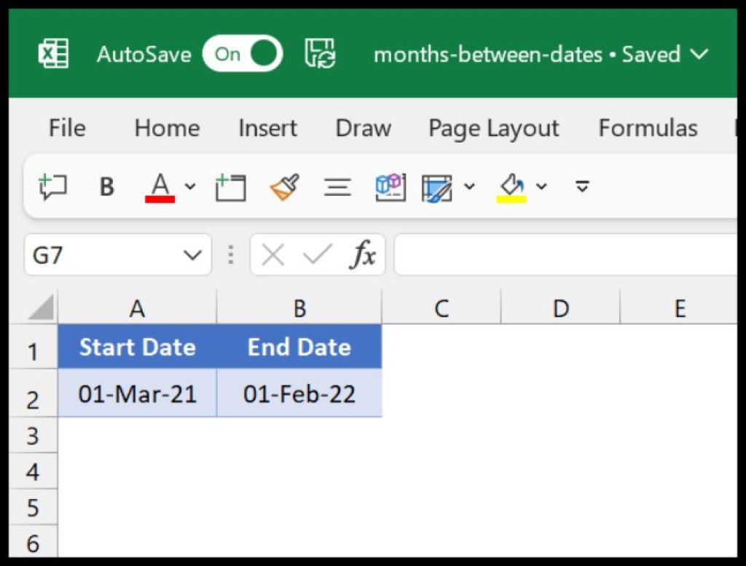The image size is (746, 566).
Task: Insert a 3D model from the quick toolbar
Action: click(x=390, y=186)
